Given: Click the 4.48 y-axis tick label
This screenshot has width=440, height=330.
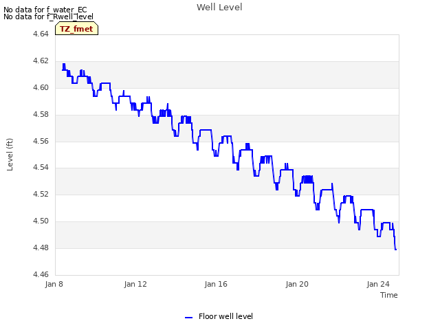Looking at the screenshot, I should (41, 247).
